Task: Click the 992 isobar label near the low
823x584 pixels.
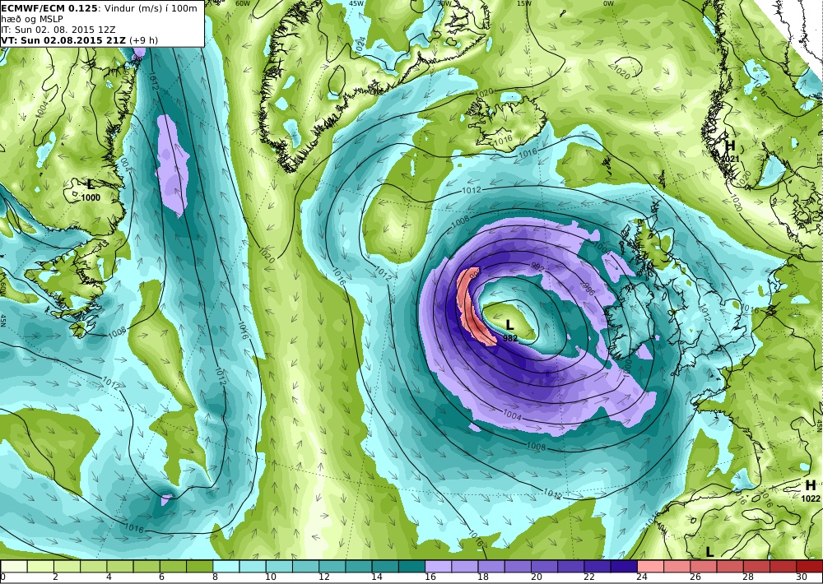Action: (537, 267)
